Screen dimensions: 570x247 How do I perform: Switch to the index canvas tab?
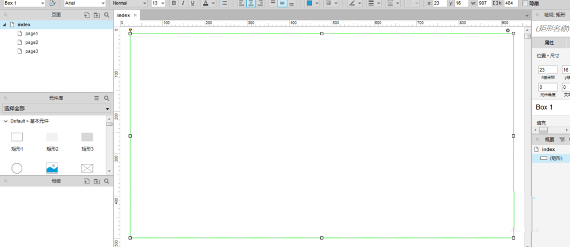click(124, 15)
